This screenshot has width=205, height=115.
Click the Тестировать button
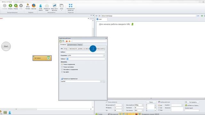coord(192,102)
